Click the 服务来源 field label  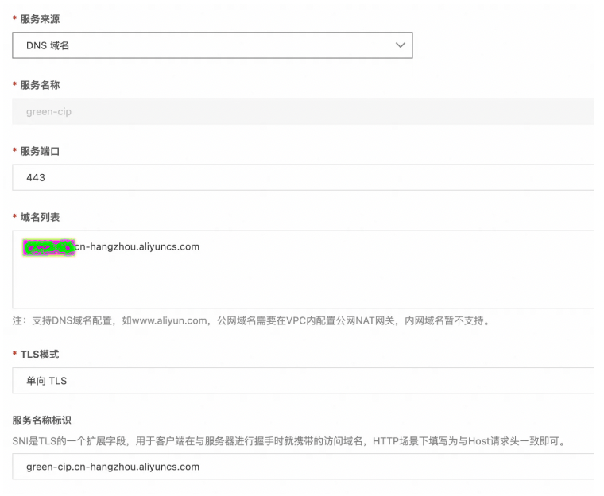coord(40,17)
